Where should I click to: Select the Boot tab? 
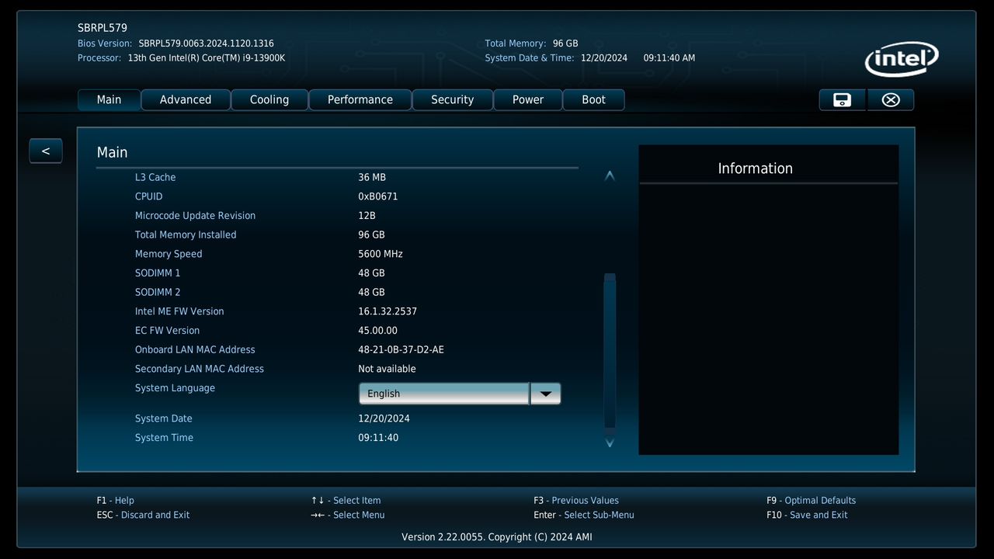click(593, 99)
